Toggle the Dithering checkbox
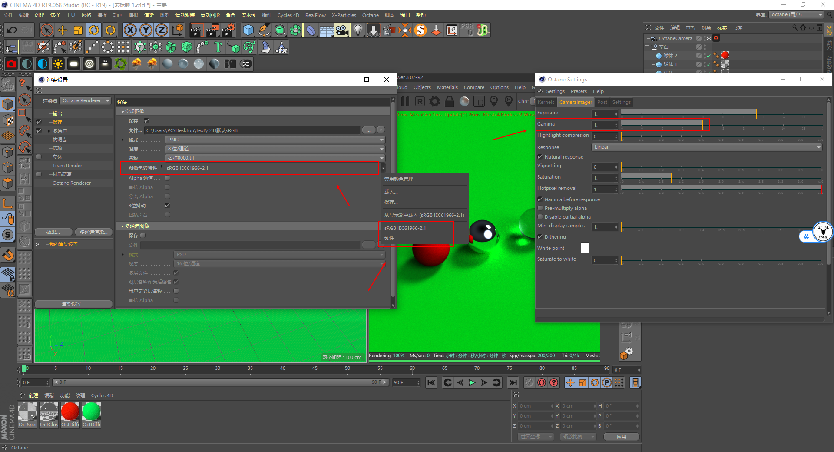834x452 pixels. [540, 237]
